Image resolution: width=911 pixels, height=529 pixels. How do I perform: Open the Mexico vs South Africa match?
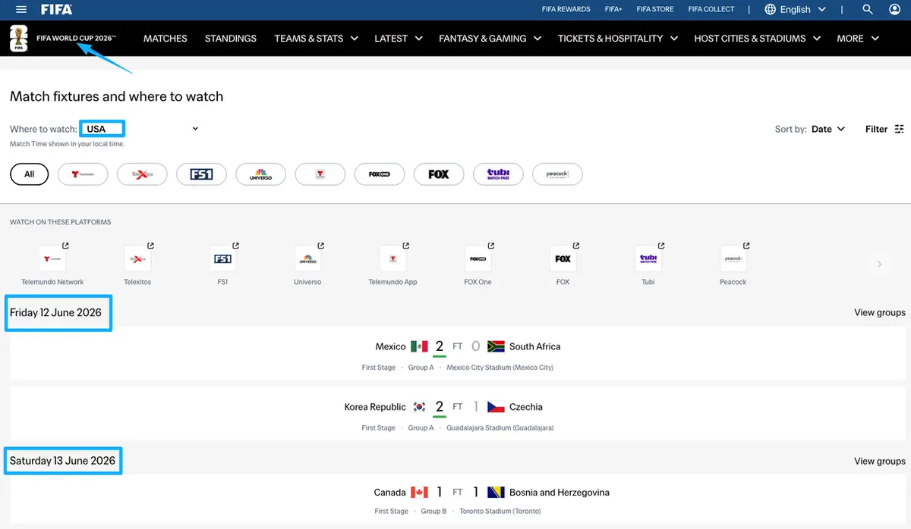[x=458, y=353]
